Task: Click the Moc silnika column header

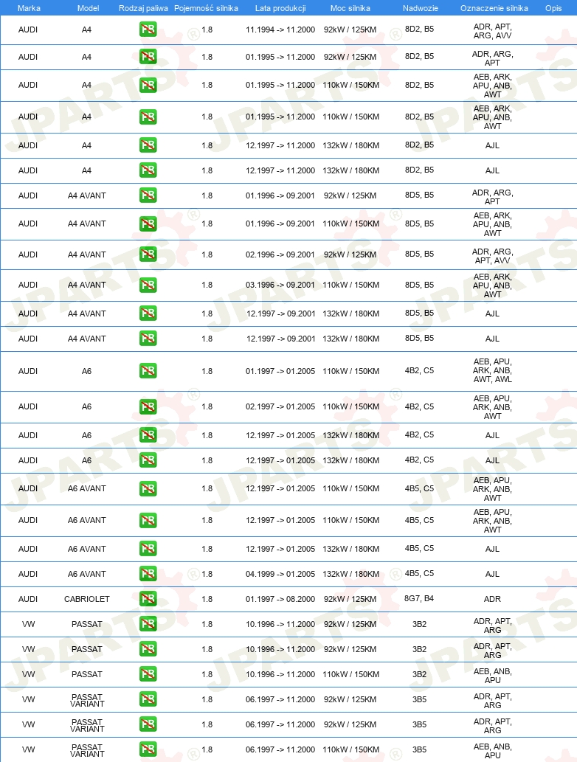Action: 350,8
